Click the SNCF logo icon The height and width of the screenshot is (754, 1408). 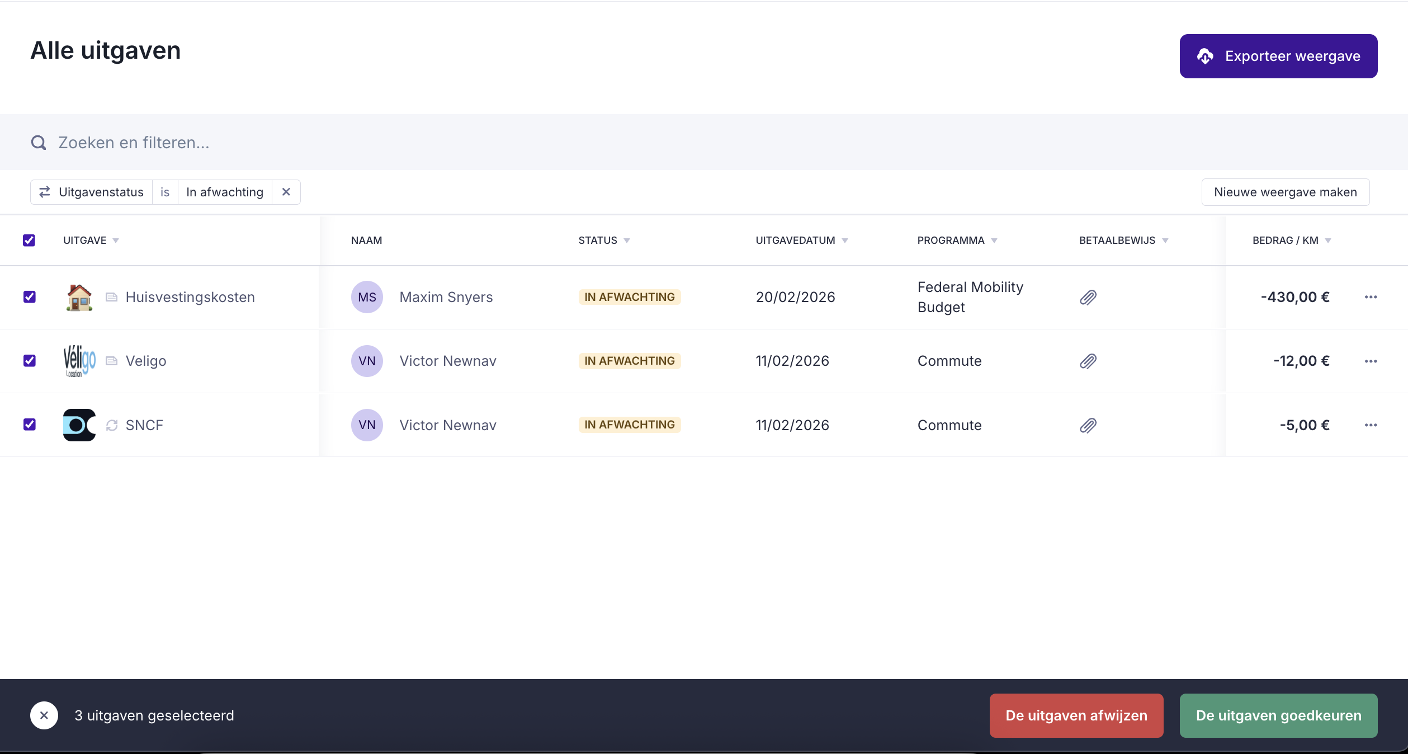79,425
